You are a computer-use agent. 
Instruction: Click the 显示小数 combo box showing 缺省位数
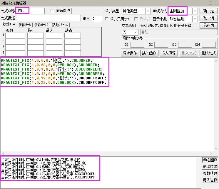[183, 19]
